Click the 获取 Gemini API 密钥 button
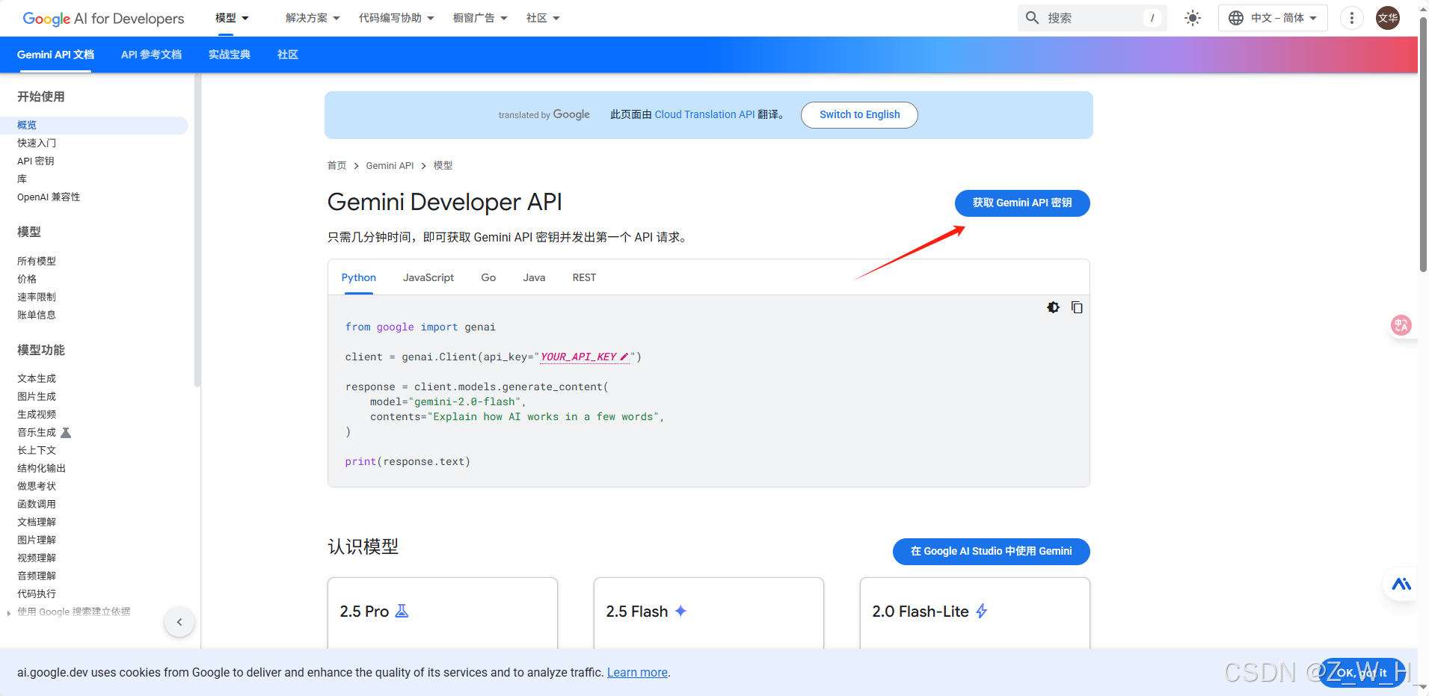The width and height of the screenshot is (1429, 696). click(1022, 203)
